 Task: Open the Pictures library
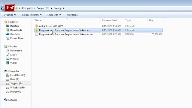[14, 59]
